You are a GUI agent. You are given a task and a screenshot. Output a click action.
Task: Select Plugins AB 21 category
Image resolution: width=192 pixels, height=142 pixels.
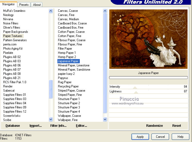tap(12, 78)
